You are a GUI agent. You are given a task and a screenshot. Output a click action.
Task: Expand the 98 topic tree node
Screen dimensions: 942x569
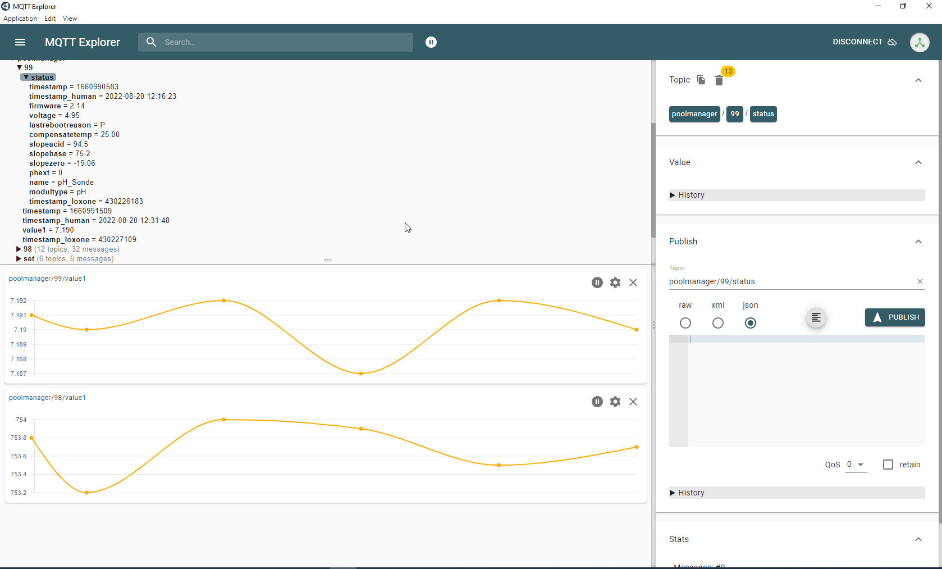pos(19,249)
